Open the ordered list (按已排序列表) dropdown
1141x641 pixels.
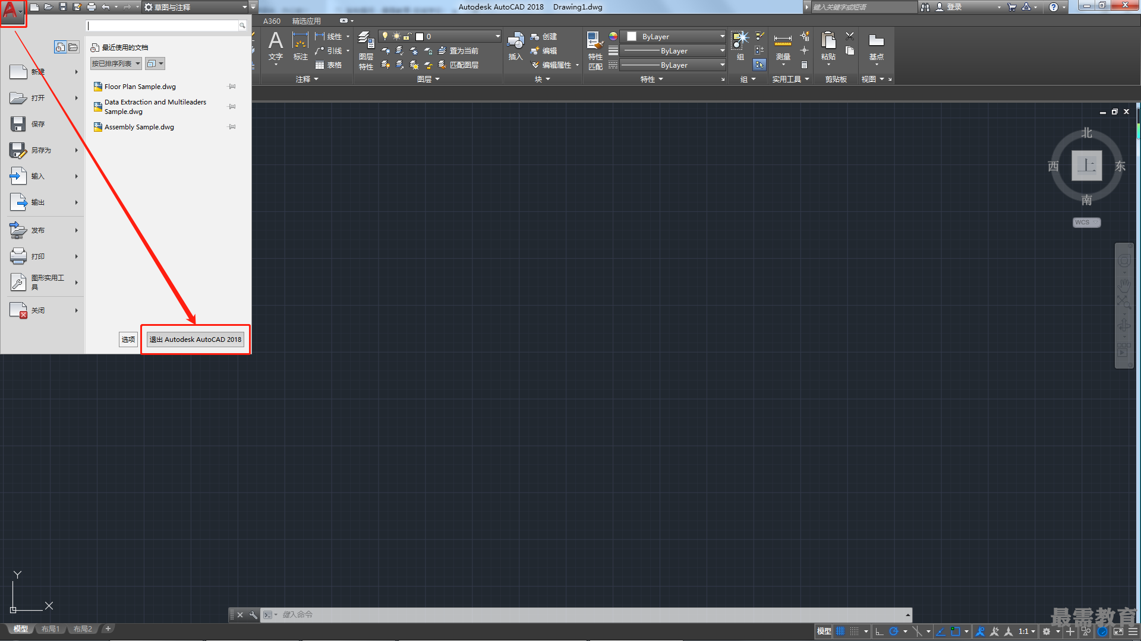[x=116, y=64]
